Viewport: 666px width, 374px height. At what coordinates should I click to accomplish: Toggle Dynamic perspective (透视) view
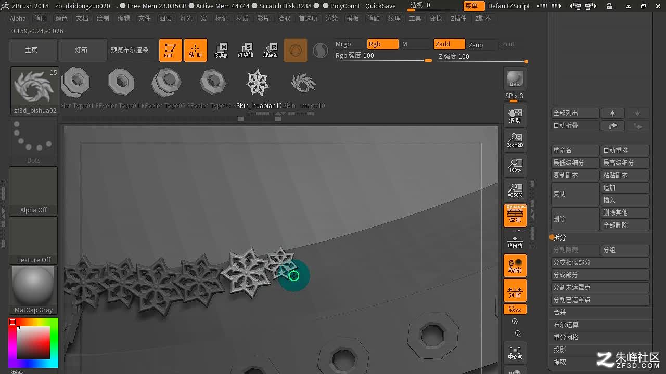tap(515, 216)
